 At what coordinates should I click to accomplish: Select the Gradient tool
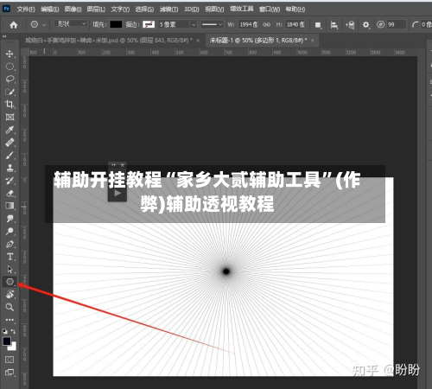pos(10,206)
